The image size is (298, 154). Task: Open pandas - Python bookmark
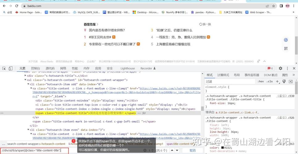[203, 12]
